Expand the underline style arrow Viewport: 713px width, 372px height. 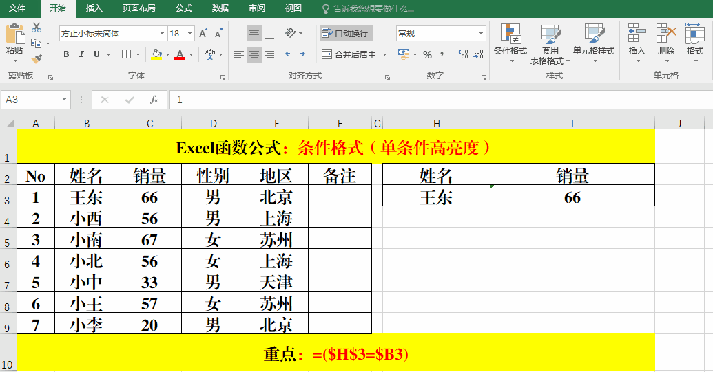click(108, 54)
